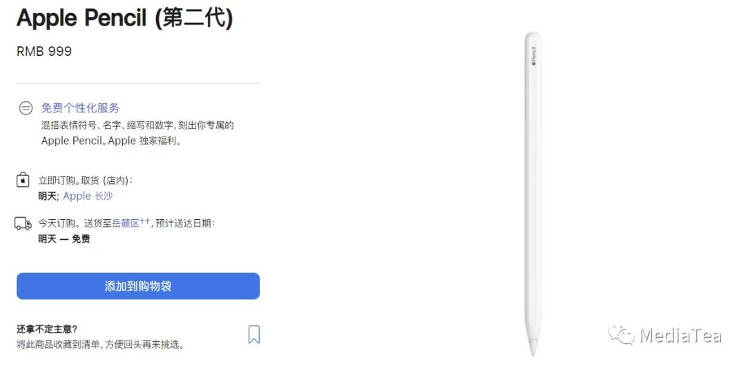Screen dimensions: 746x366
Task: Click the ++ footnote marker after 岳麓区
Action: point(144,221)
